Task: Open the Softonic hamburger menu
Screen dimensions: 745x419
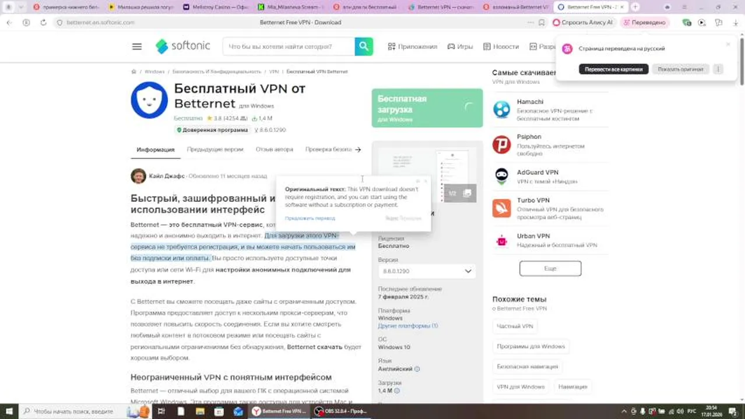Action: [136, 47]
